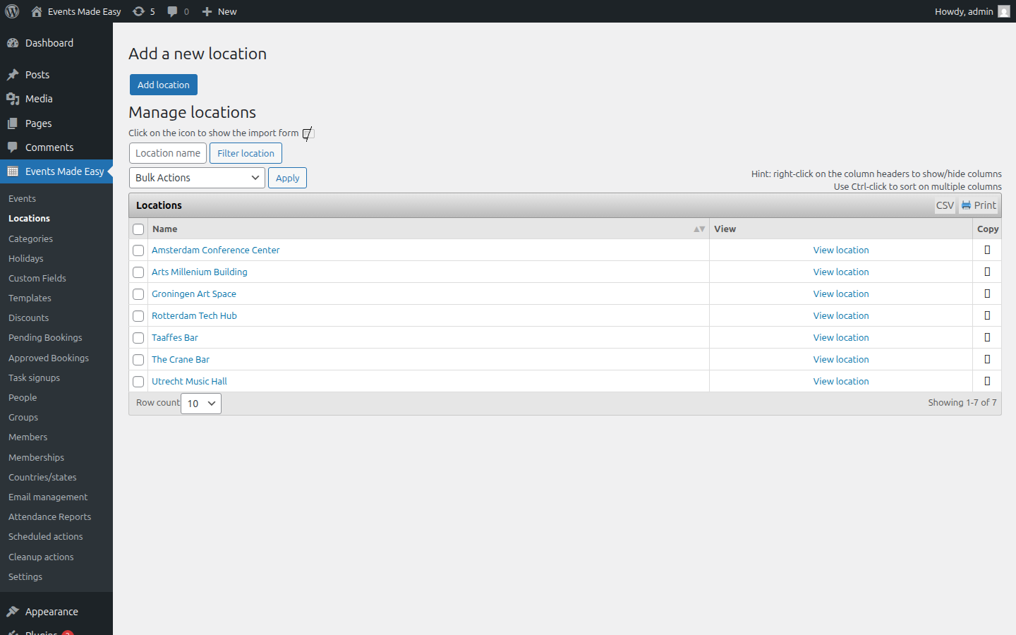The height and width of the screenshot is (635, 1016).
Task: Open the updates icon showing 5 updates
Action: tap(143, 11)
